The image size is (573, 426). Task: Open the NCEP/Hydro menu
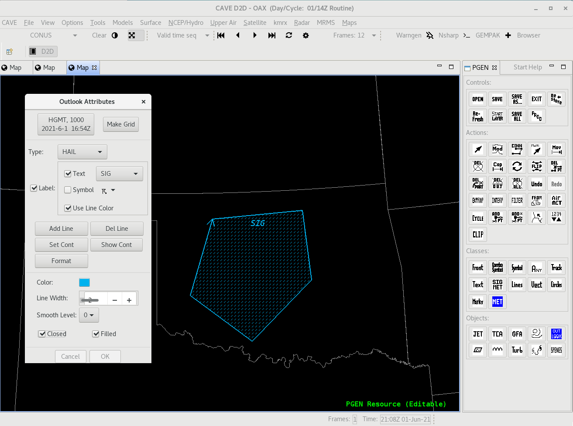(185, 23)
